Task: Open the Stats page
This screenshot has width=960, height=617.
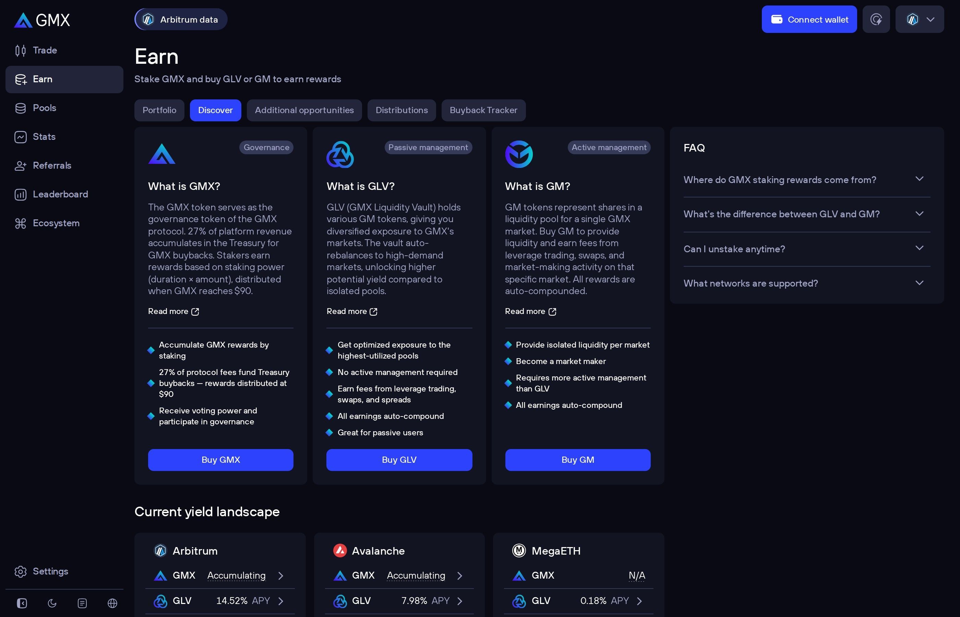Action: (x=44, y=137)
